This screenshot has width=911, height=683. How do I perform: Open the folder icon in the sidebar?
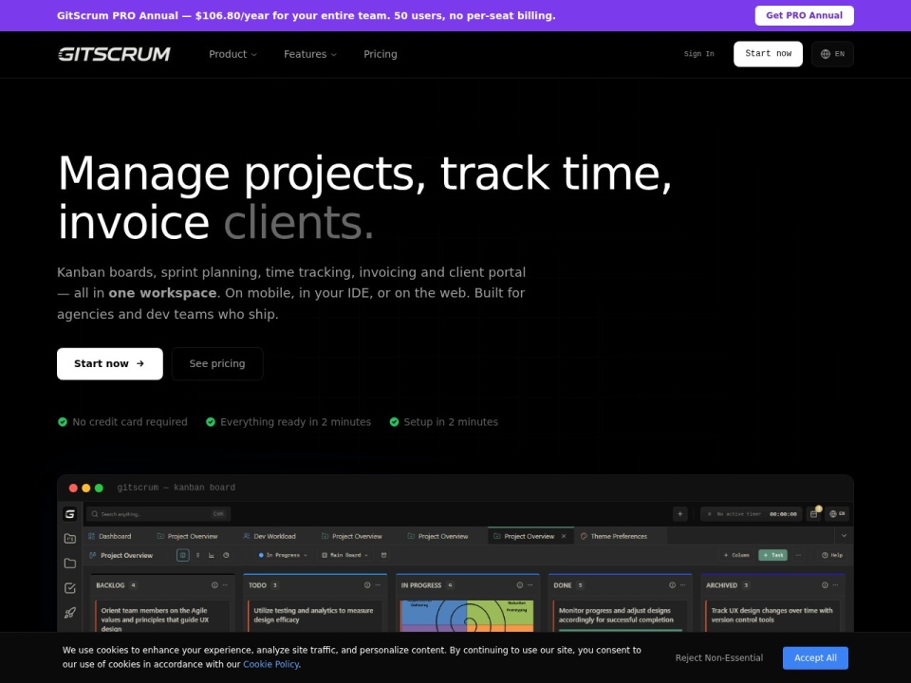click(69, 563)
